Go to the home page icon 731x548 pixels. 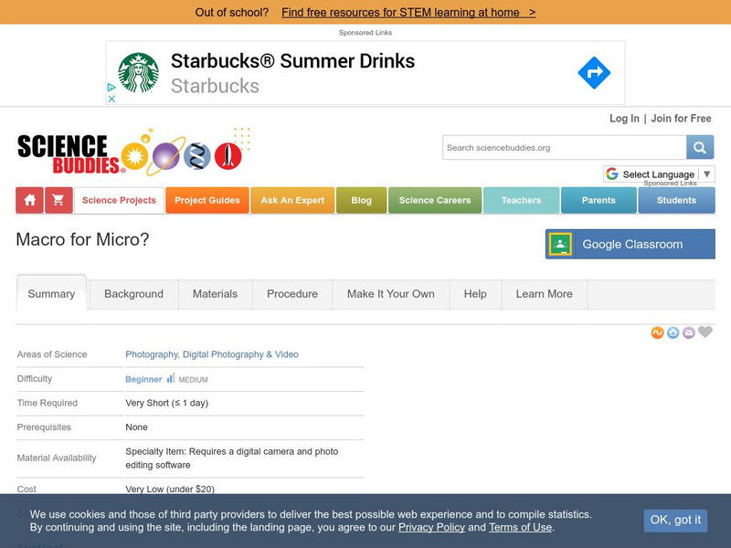tap(30, 200)
